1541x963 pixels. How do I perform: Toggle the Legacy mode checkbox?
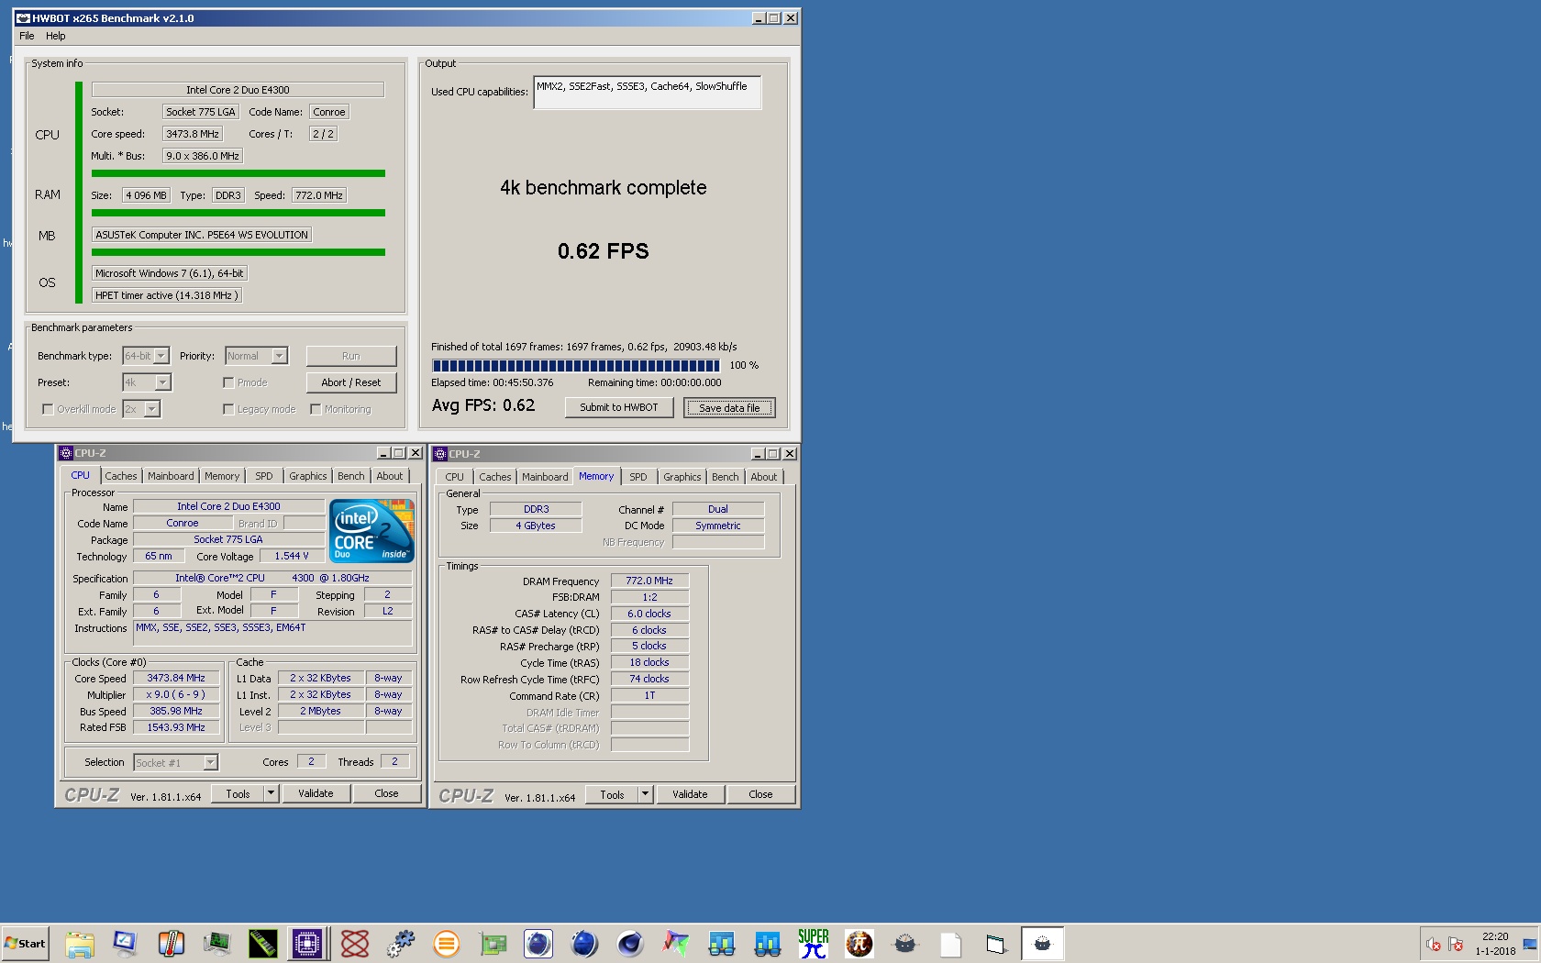228,409
